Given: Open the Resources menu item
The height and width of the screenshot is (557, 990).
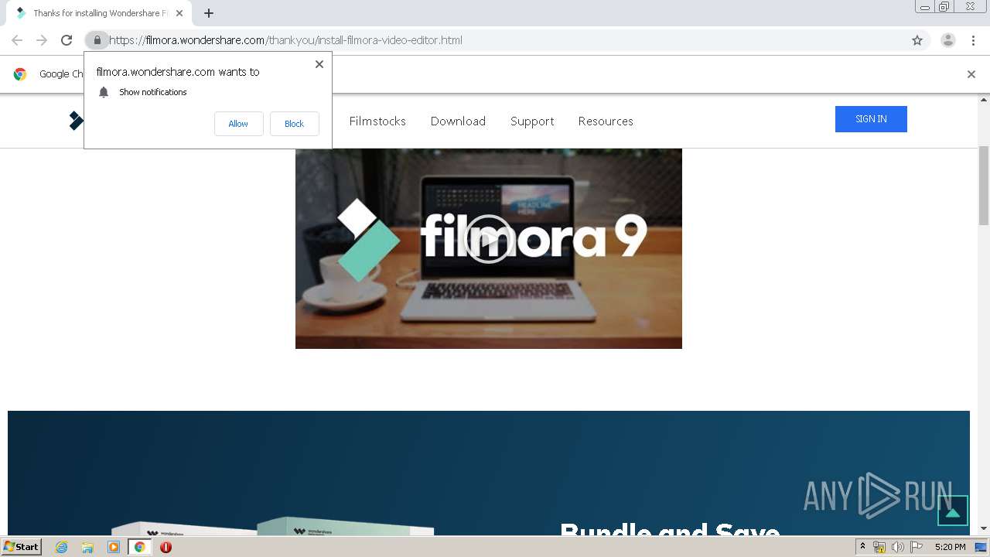Looking at the screenshot, I should pos(606,121).
